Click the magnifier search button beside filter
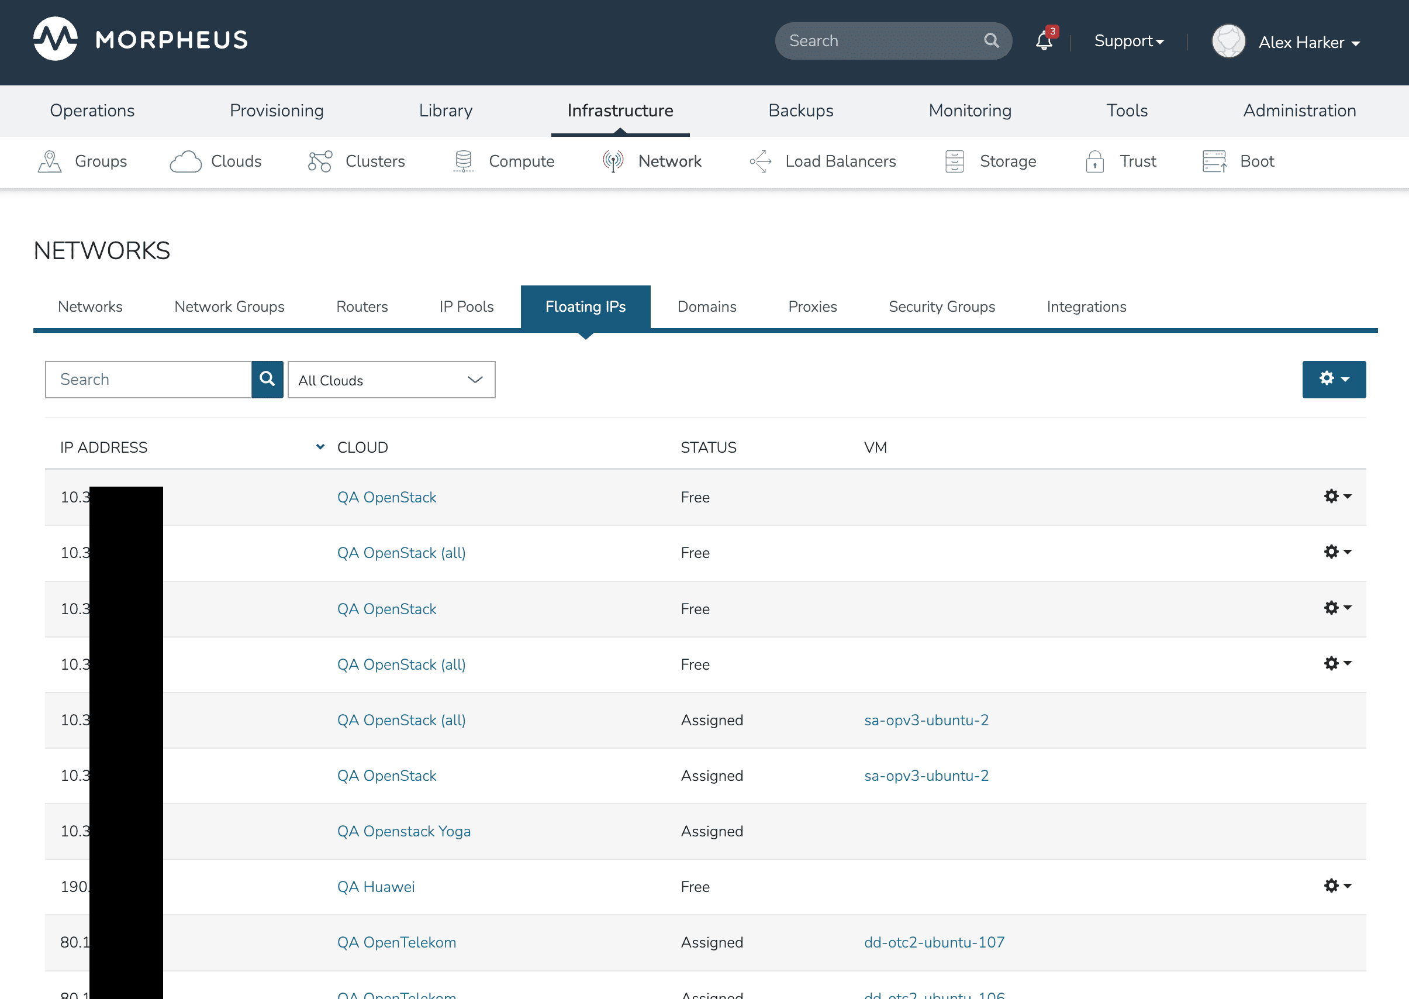Viewport: 1409px width, 999px height. (x=267, y=379)
